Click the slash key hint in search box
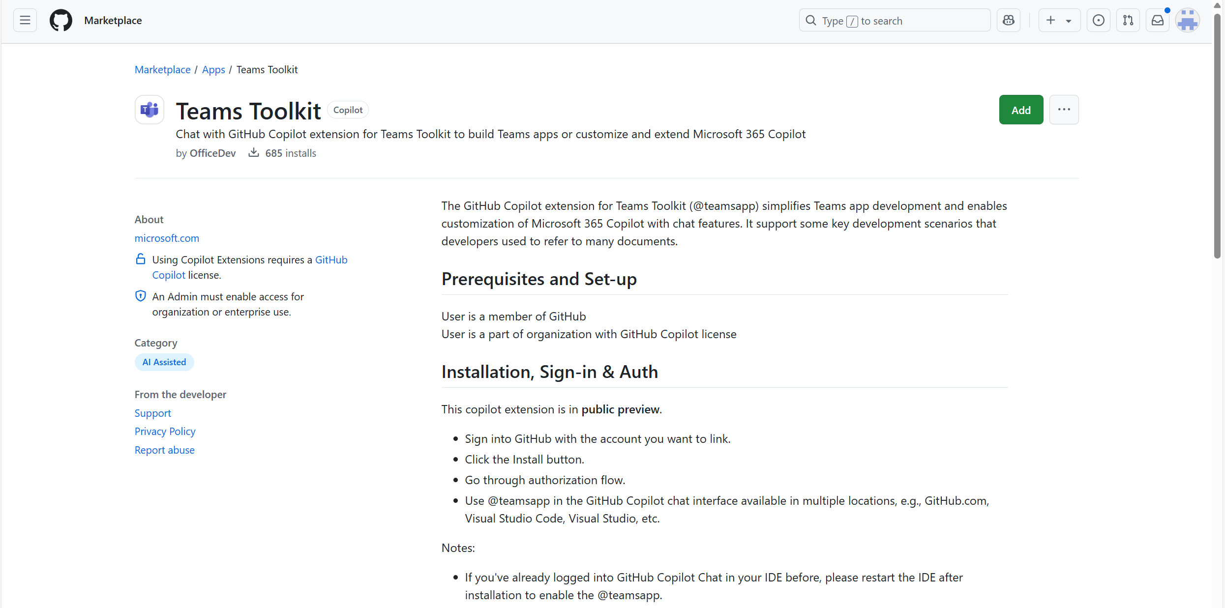This screenshot has width=1225, height=608. 852,21
